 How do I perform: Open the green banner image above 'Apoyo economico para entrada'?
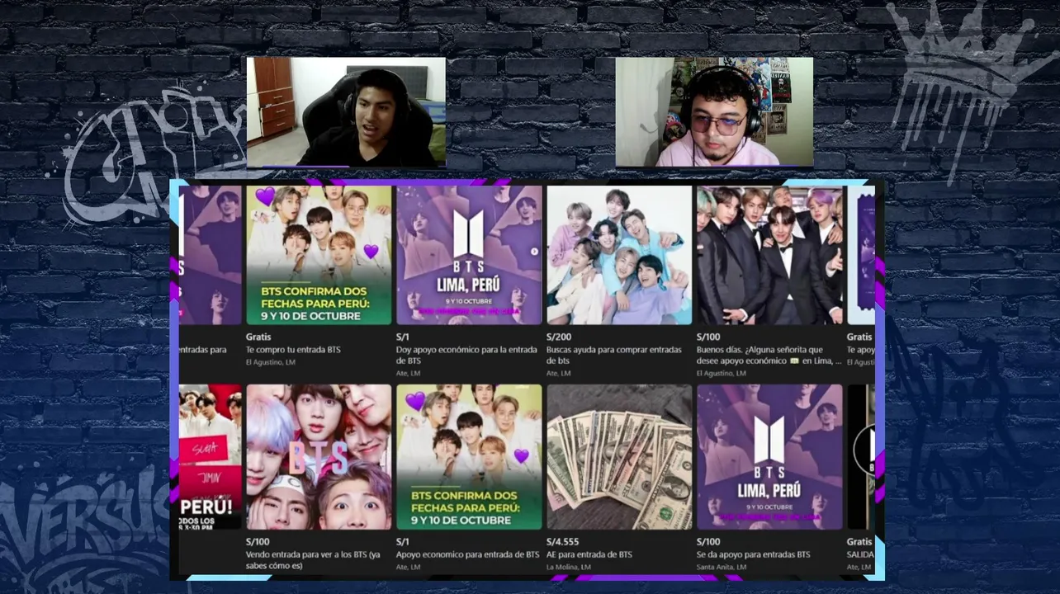469,457
